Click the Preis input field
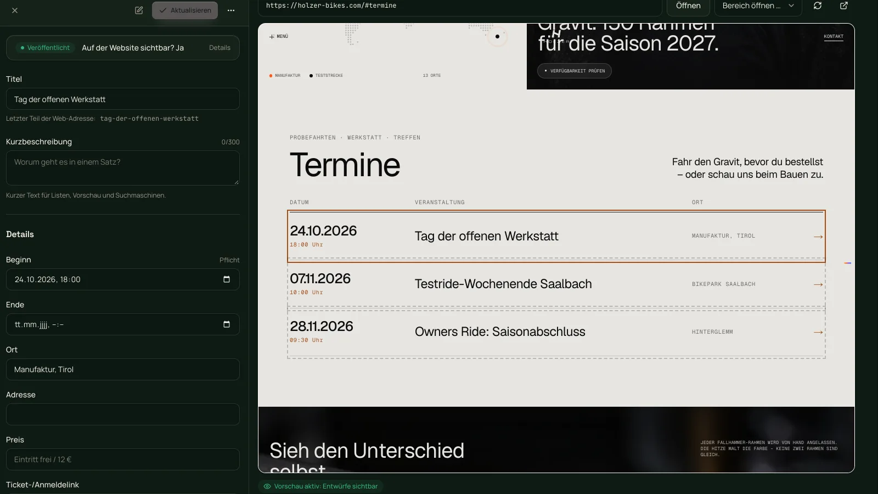 pos(123,459)
